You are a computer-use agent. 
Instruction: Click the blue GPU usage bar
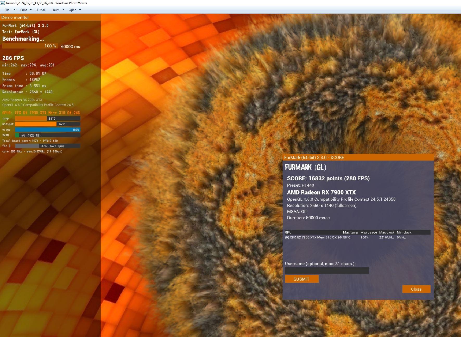48,130
